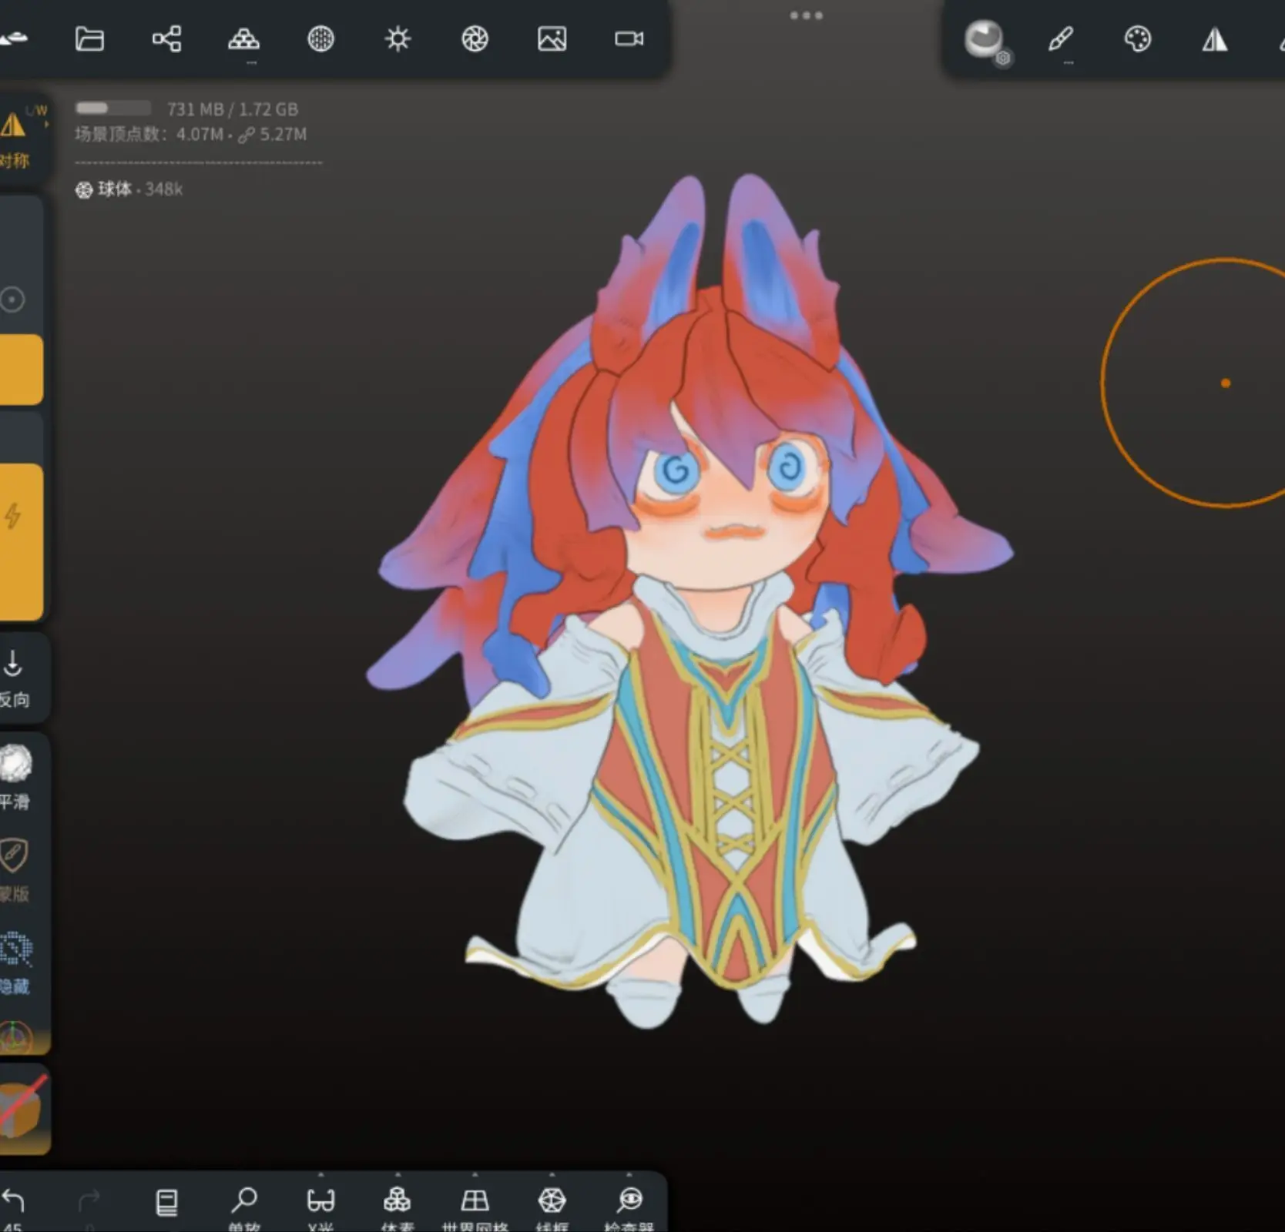Open the Stroke brush settings
This screenshot has height=1232, width=1285.
[1061, 38]
